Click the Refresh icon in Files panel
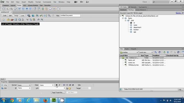 point(160,52)
